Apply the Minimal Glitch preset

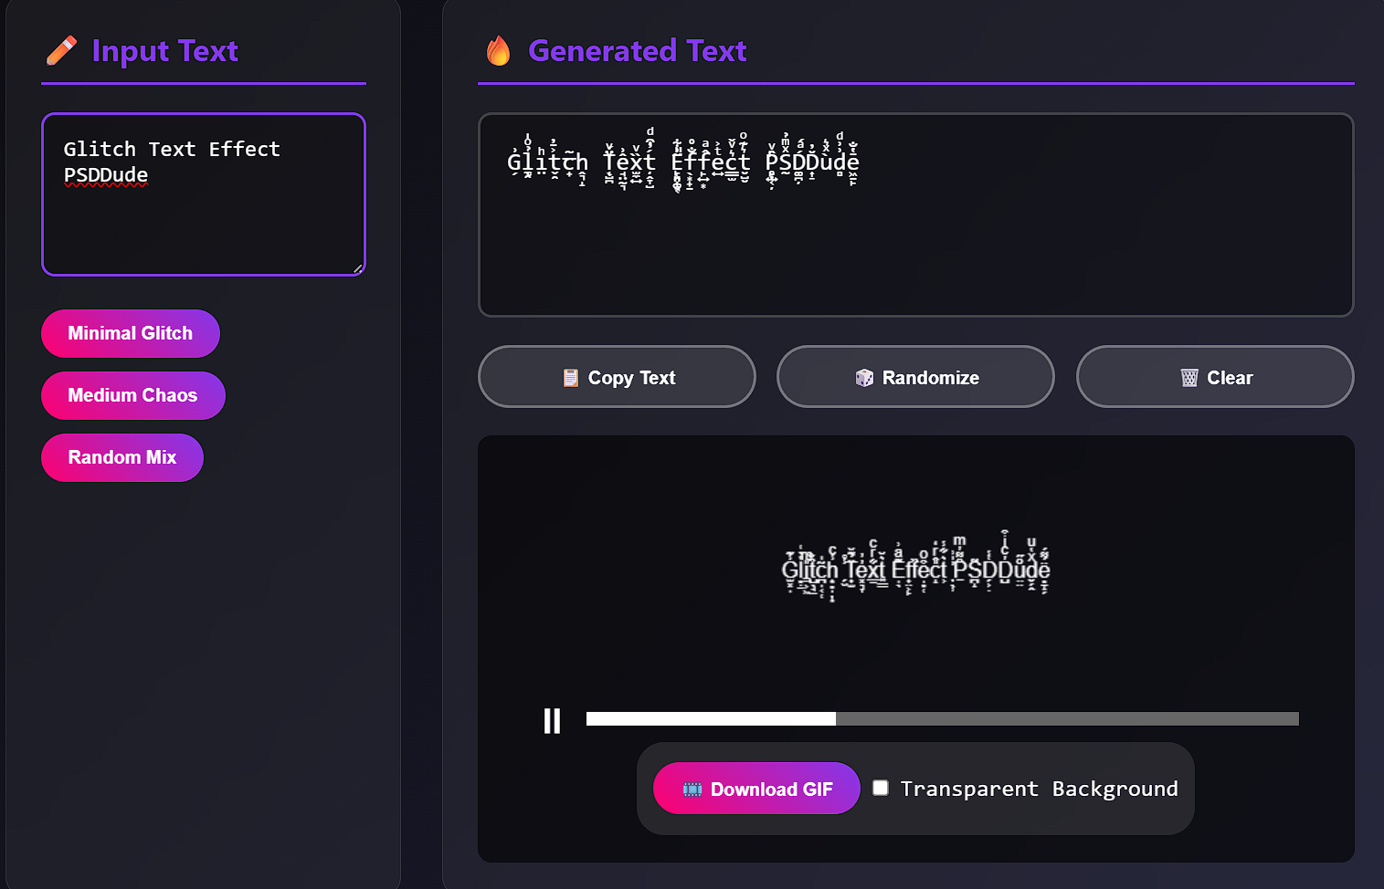[130, 333]
